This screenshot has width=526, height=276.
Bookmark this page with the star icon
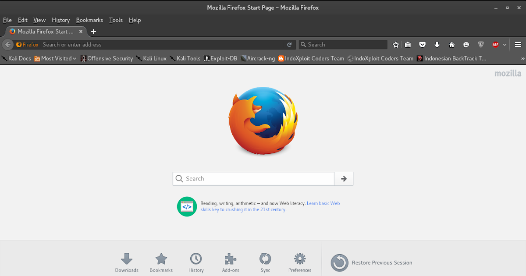click(x=396, y=44)
